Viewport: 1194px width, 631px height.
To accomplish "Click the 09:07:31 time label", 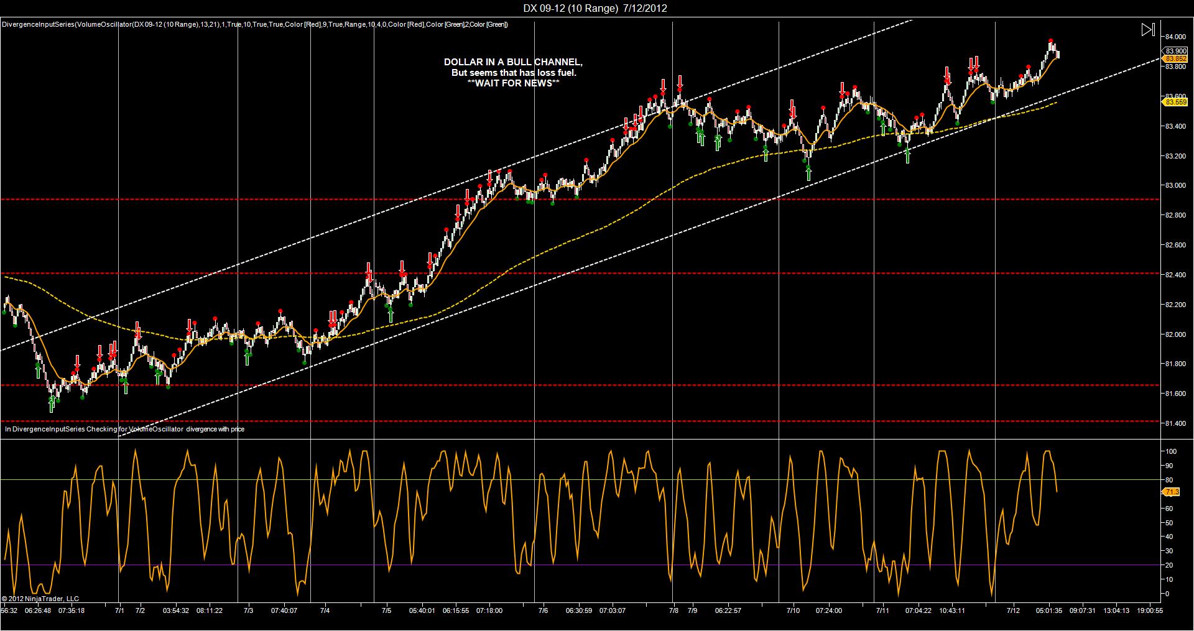I will pos(1083,610).
